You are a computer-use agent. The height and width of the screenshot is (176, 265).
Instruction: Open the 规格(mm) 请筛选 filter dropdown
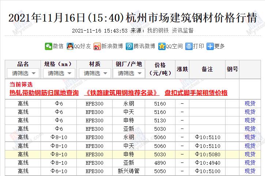[x=59, y=73]
